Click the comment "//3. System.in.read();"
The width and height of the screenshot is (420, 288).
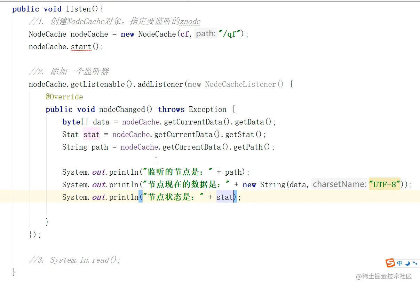pyautogui.click(x=75, y=260)
